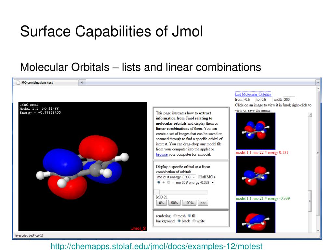View the mo 21 orbital thumbnail
Image resolution: width=333 pixels, height=250 pixels.
(x=256, y=176)
